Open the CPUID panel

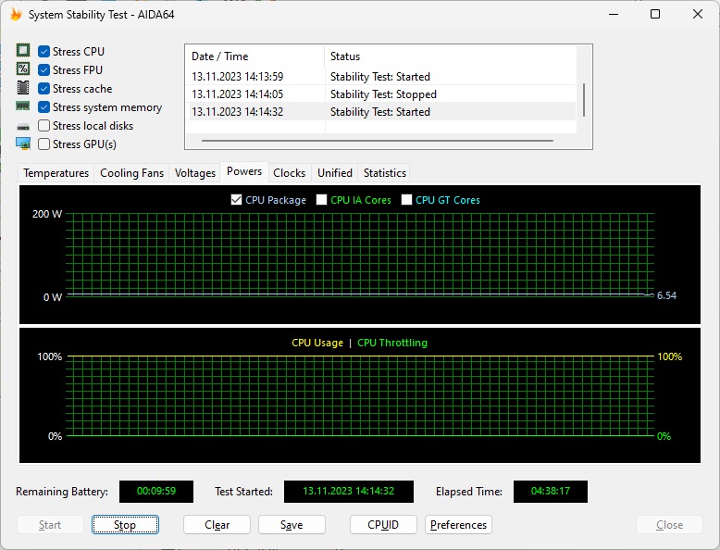pos(383,525)
